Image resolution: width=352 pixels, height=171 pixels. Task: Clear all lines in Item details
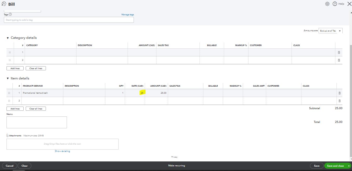pyautogui.click(x=36, y=109)
